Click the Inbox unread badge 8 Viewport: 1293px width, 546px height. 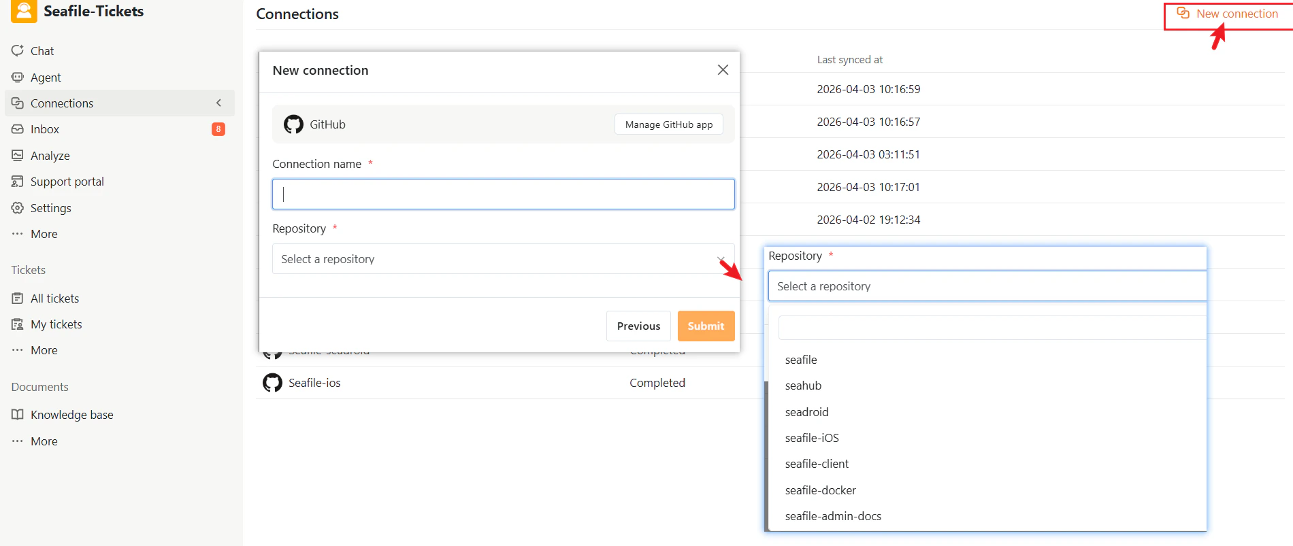(x=218, y=129)
